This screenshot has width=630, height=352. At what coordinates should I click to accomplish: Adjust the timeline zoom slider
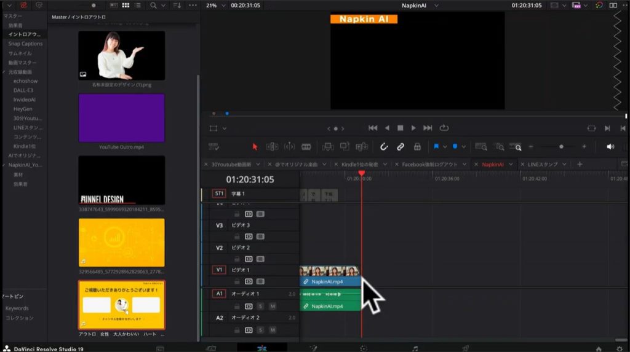560,147
